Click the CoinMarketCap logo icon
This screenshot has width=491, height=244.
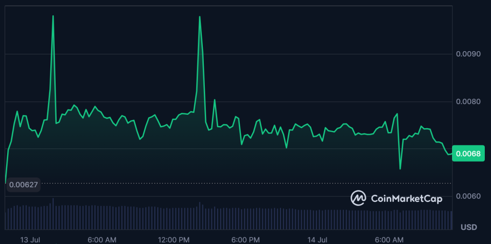coord(358,198)
